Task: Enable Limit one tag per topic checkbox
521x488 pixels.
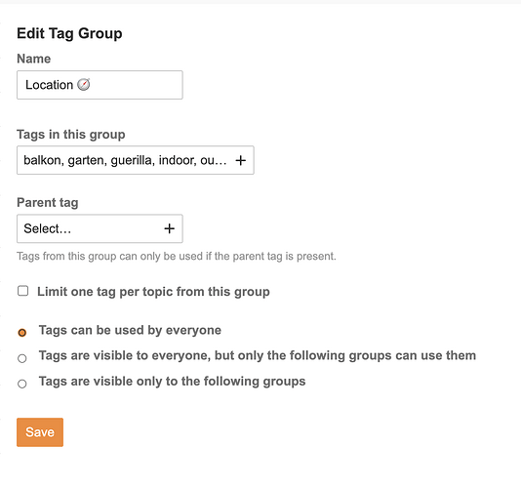Action: (x=22, y=291)
